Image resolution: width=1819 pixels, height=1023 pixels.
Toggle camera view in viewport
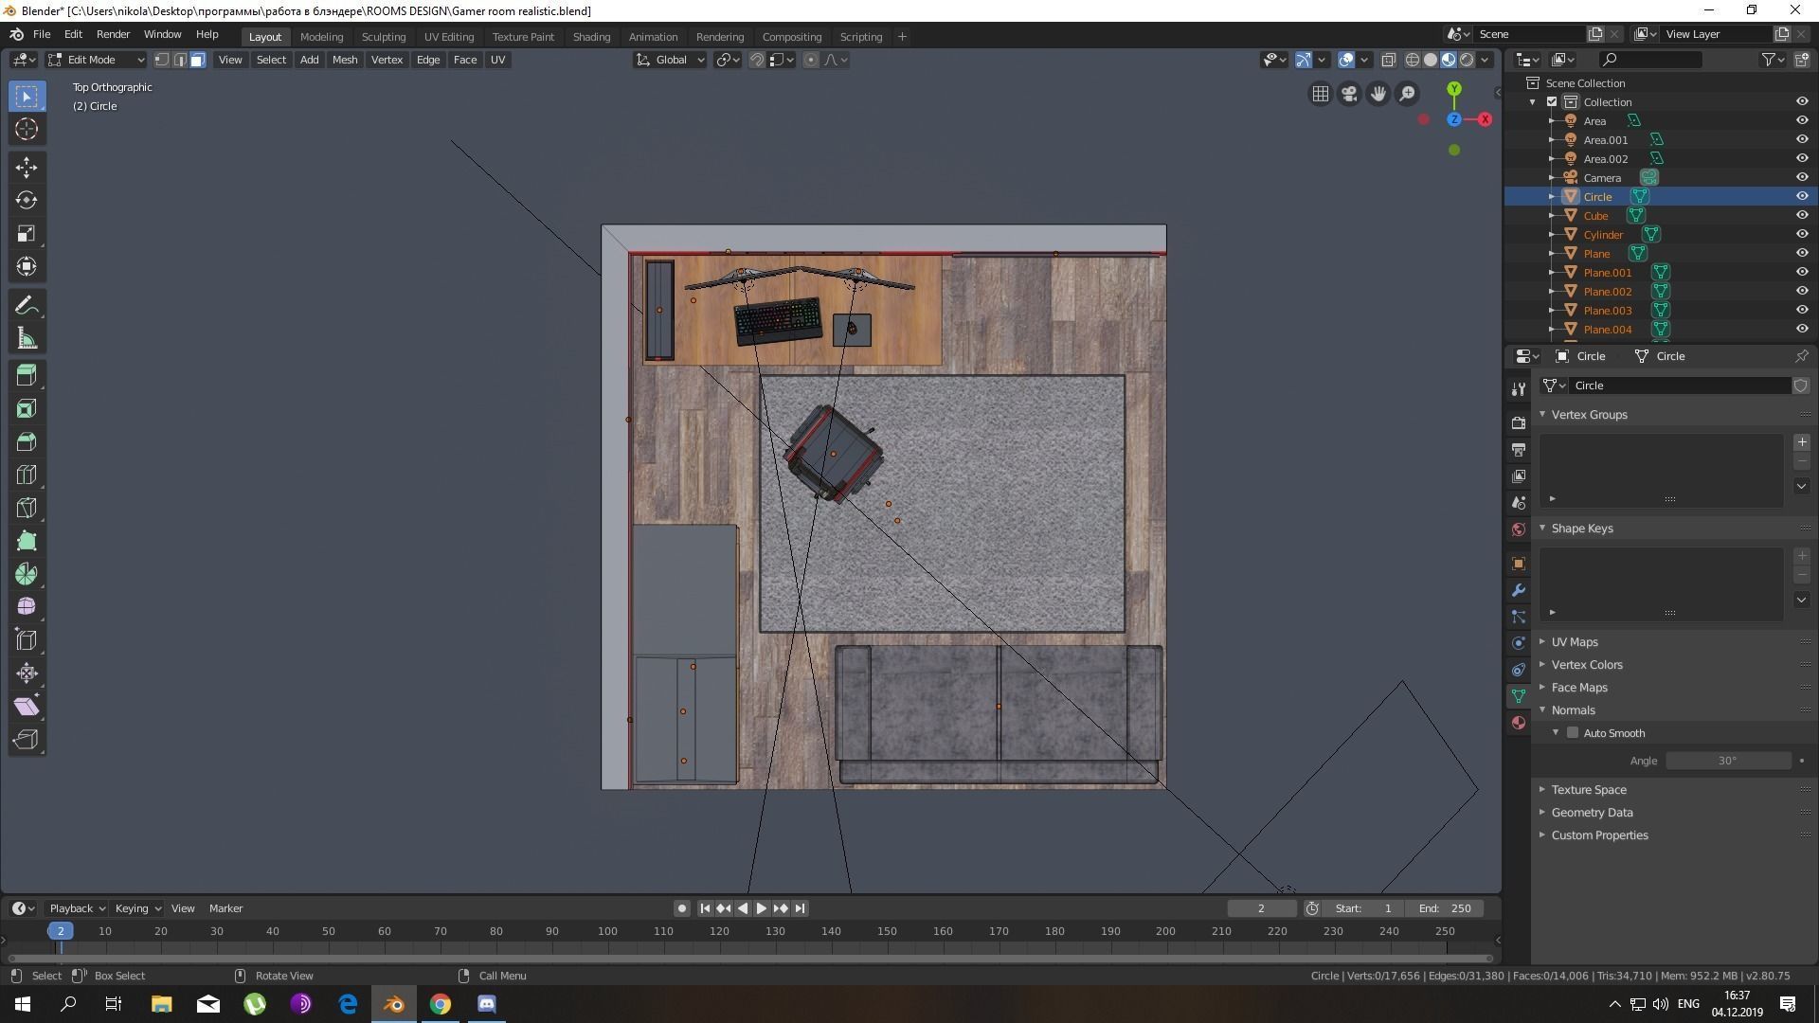(1349, 94)
